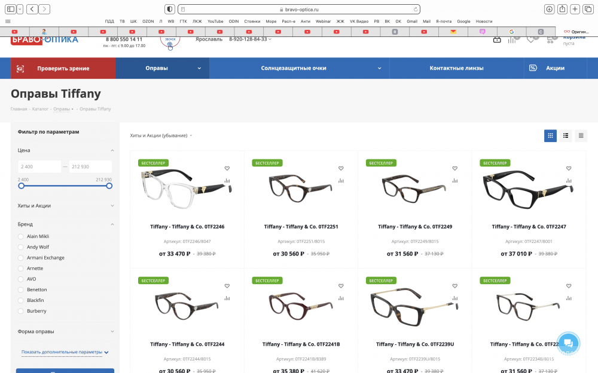
Task: Open a new tab with plus icon
Action: (x=575, y=9)
